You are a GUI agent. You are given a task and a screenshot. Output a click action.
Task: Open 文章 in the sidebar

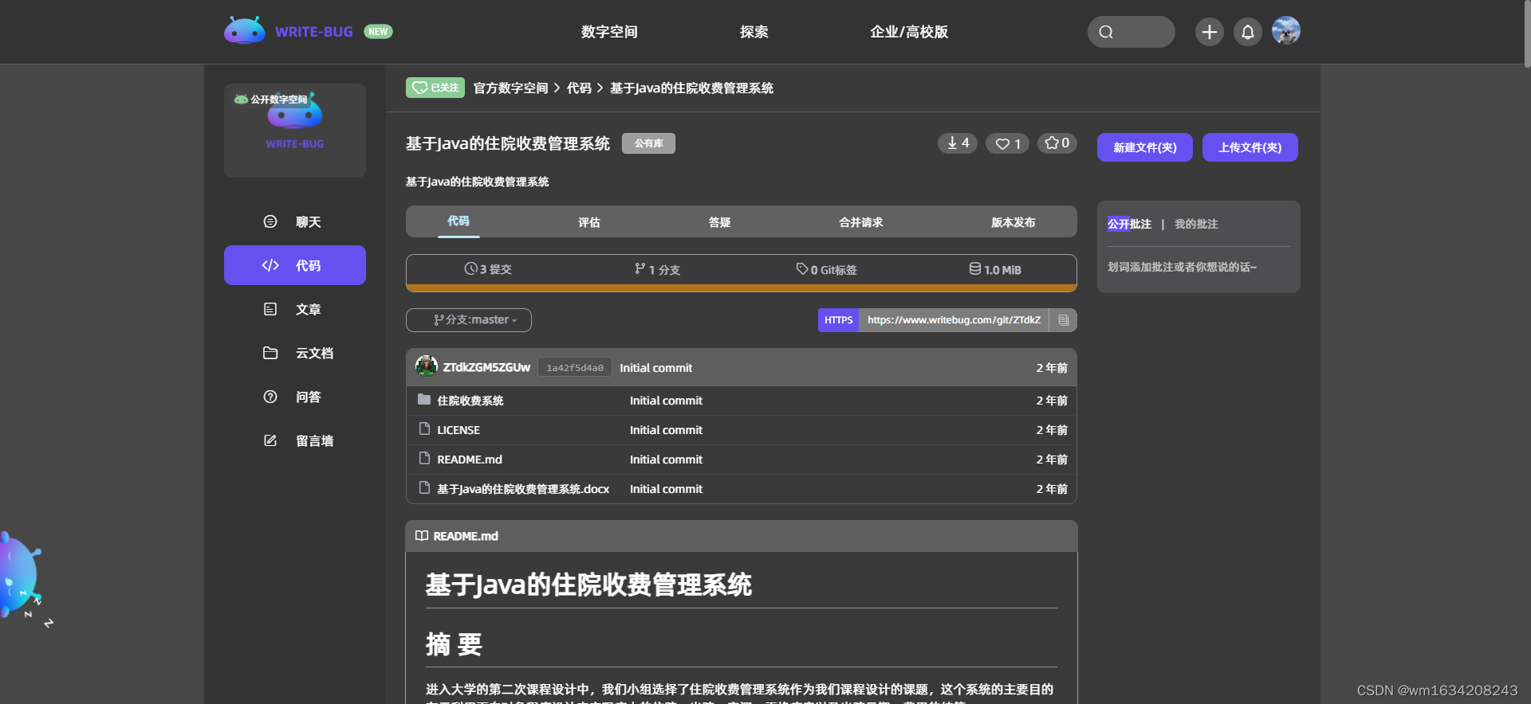click(295, 309)
